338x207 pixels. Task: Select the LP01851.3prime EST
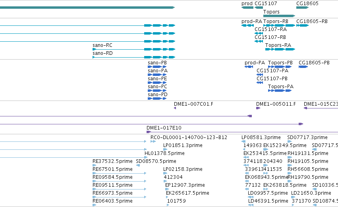coord(165,149)
